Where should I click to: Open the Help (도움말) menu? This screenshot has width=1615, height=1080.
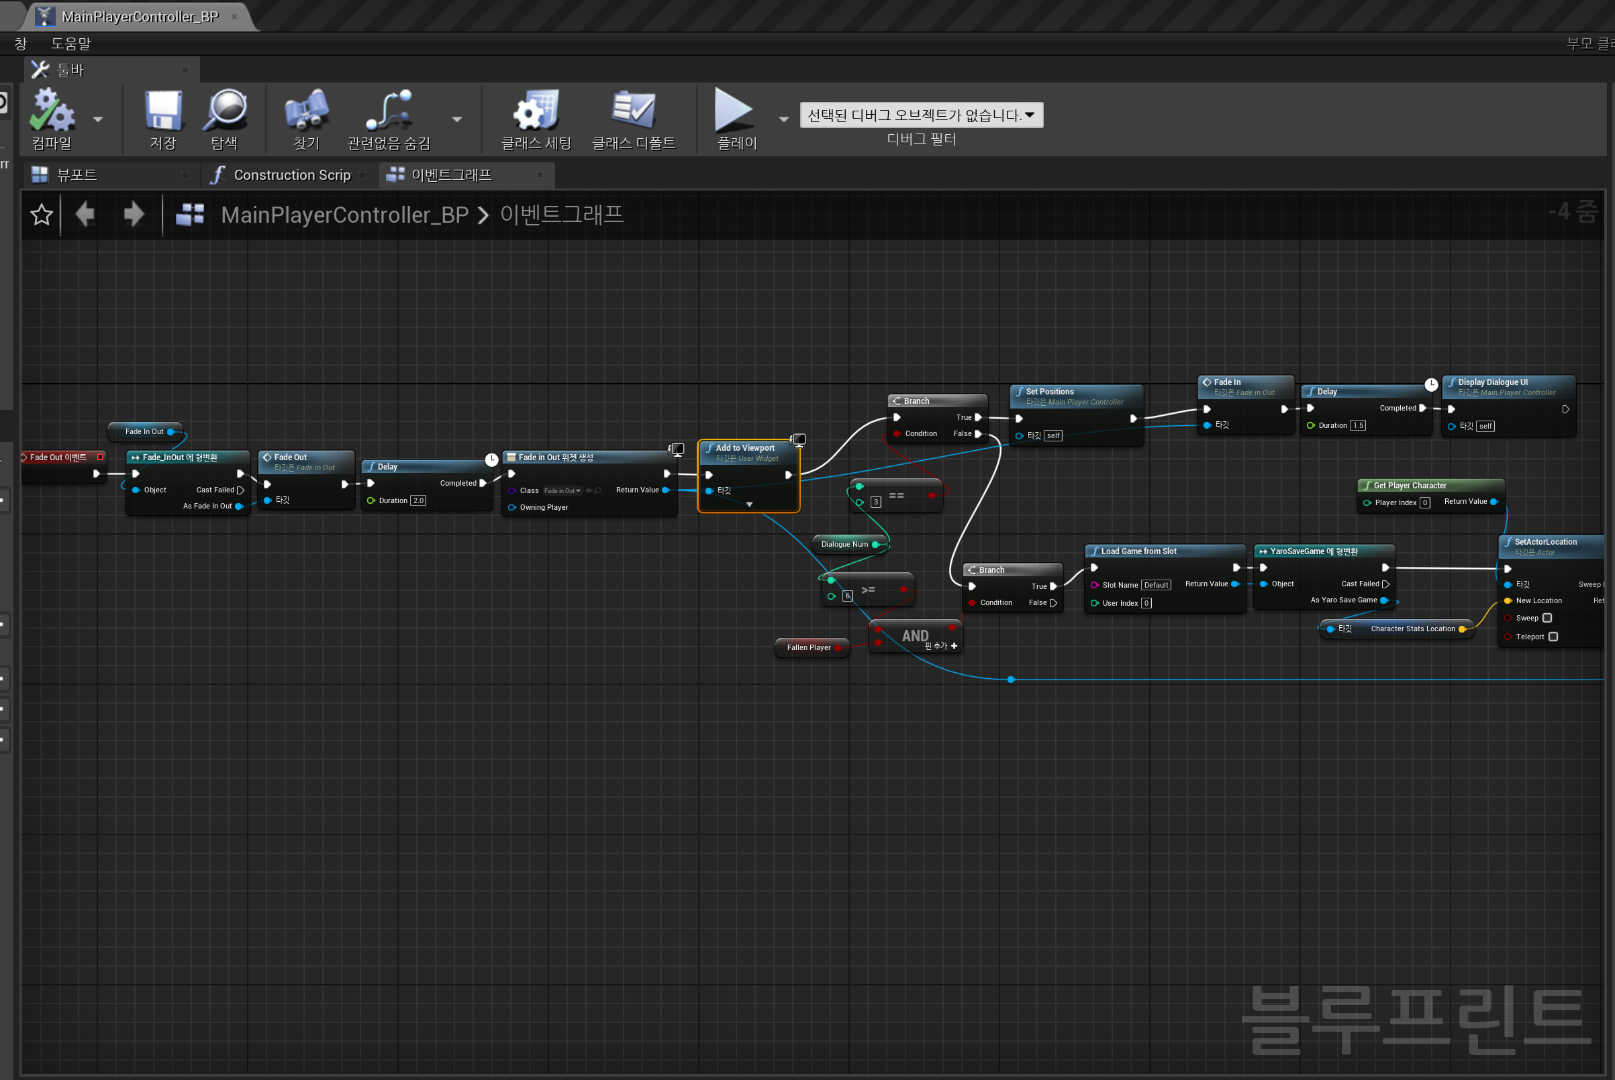(70, 44)
